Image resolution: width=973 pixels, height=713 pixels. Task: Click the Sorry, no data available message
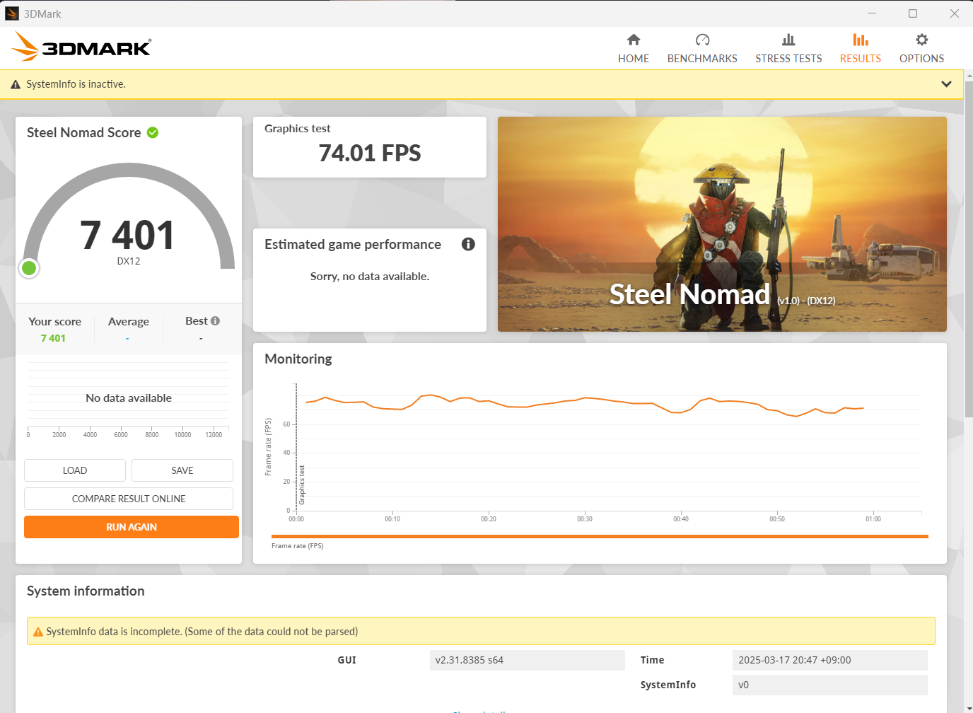370,276
